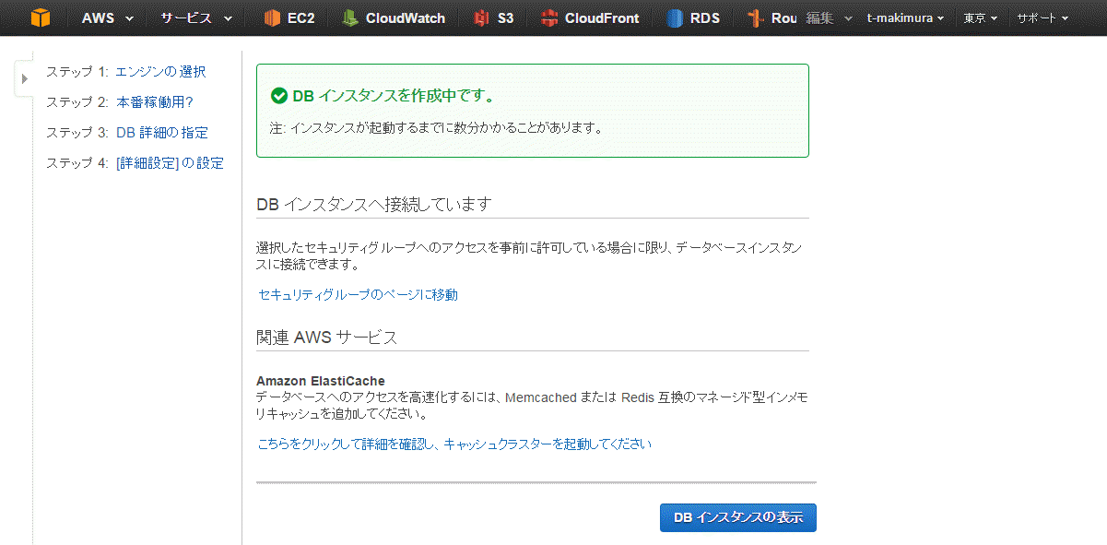The image size is (1107, 545).
Task: Open the t-makimura account menu
Action: click(x=905, y=18)
